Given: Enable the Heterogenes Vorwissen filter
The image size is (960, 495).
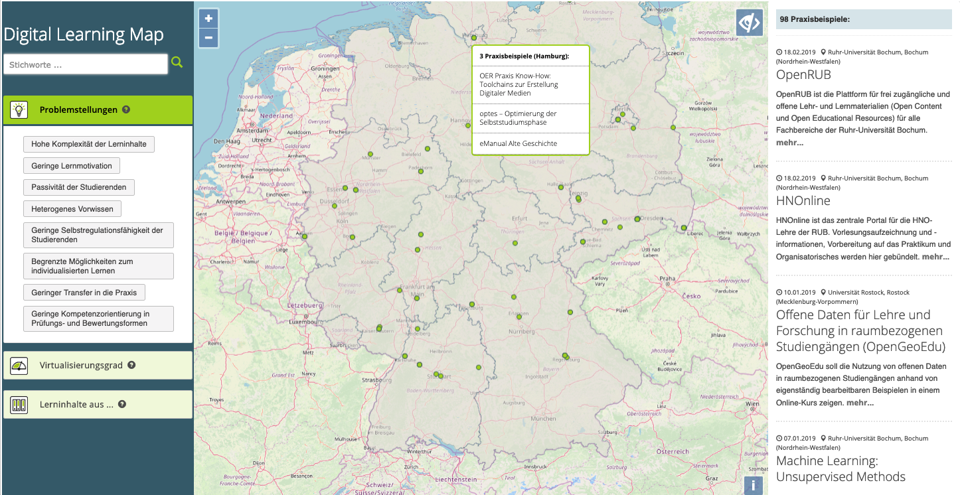Looking at the screenshot, I should (72, 209).
